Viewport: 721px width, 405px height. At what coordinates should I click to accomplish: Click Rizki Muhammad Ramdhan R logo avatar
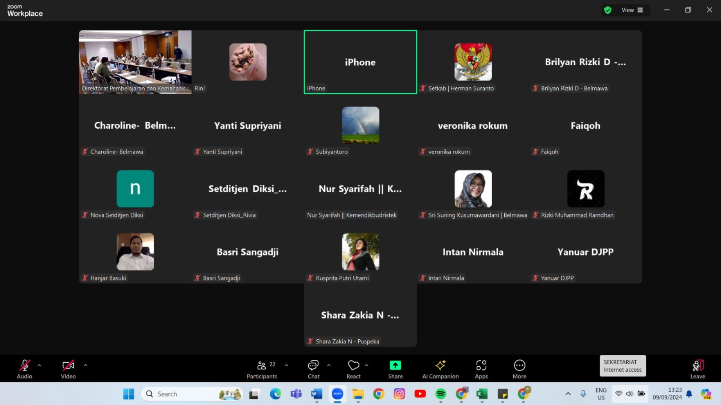(586, 189)
